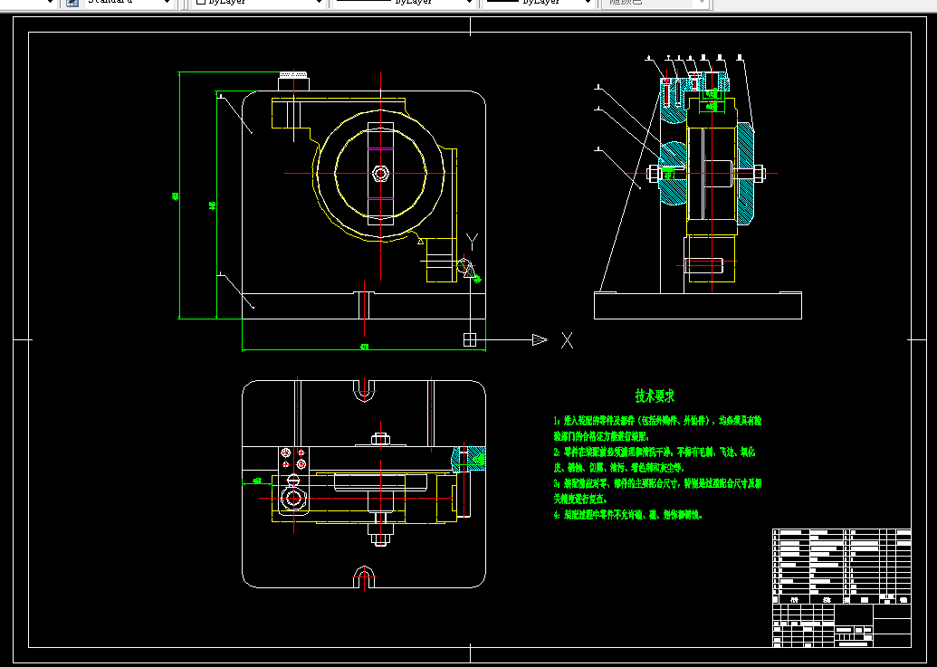Select the green 技术要求 heading text
The height and width of the screenshot is (667, 937).
click(x=655, y=395)
